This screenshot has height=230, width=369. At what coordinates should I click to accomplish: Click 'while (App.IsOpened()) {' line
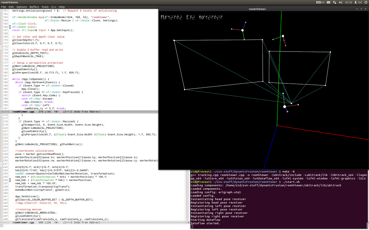click(31, 79)
